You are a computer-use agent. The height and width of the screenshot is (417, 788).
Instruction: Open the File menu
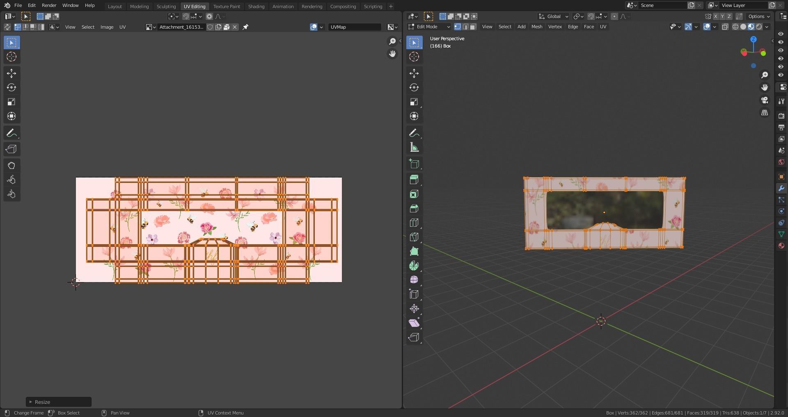tap(18, 5)
